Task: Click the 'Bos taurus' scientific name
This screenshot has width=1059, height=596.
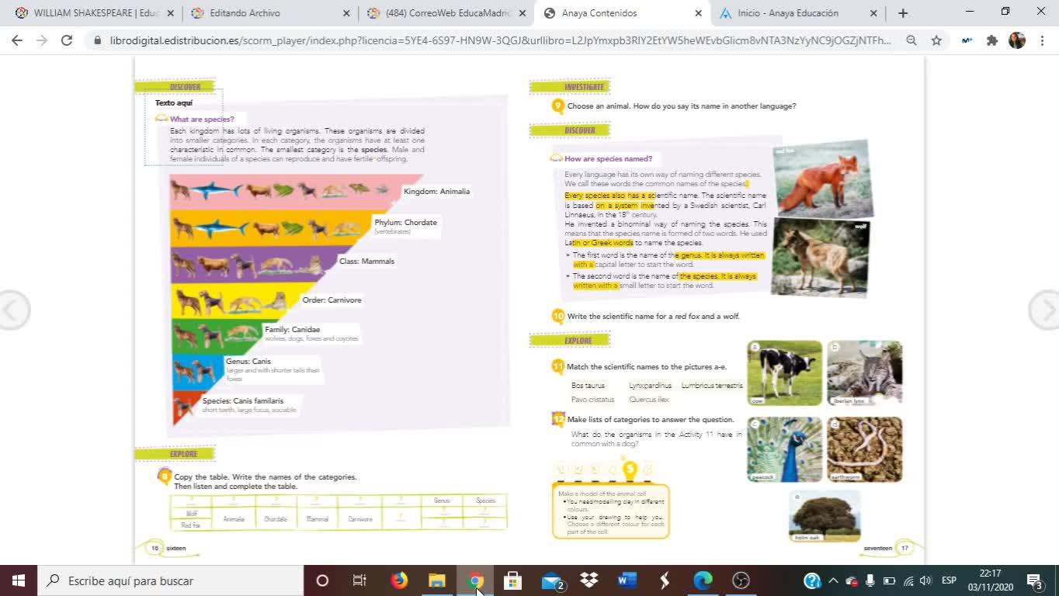Action: coord(588,386)
